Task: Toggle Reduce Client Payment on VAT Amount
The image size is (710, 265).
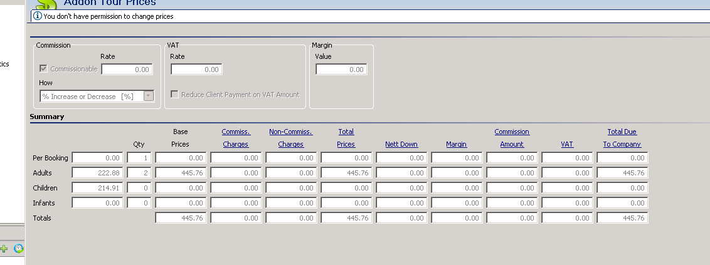Action: point(174,94)
